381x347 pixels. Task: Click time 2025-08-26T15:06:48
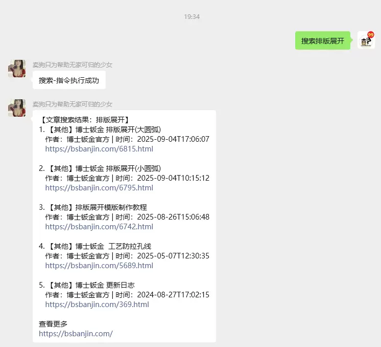click(x=173, y=217)
